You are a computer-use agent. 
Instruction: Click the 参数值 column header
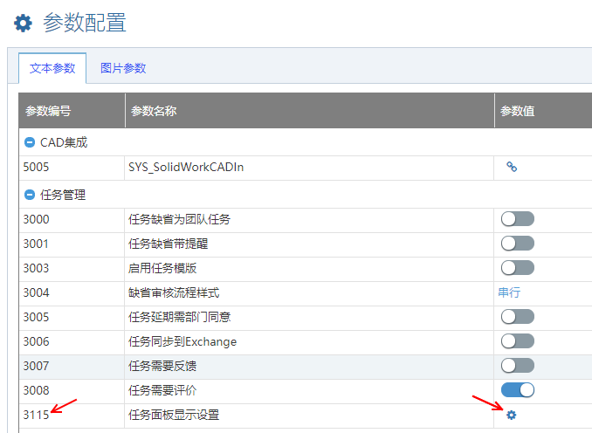[517, 111]
